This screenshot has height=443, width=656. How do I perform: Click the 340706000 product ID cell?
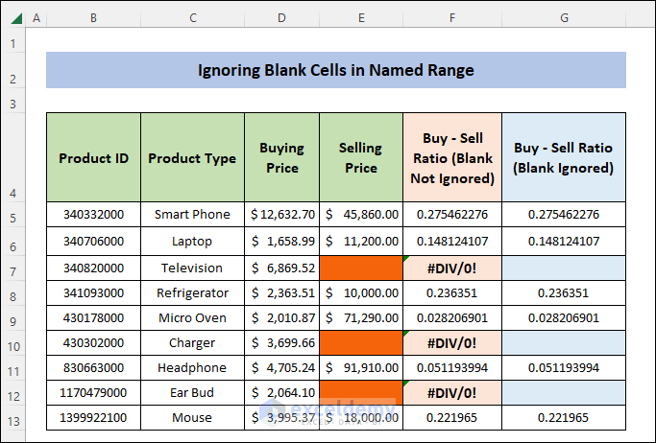[x=94, y=242]
